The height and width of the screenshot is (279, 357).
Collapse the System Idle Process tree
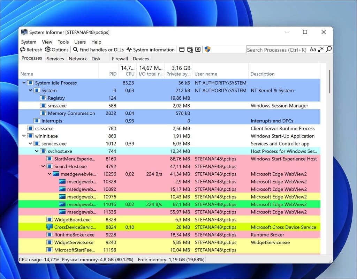click(24, 83)
